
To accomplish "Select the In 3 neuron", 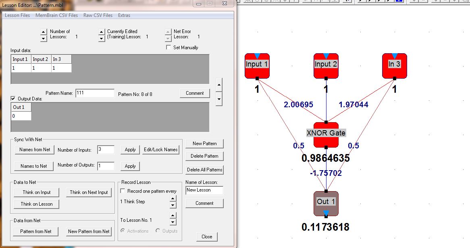I will [x=394, y=66].
